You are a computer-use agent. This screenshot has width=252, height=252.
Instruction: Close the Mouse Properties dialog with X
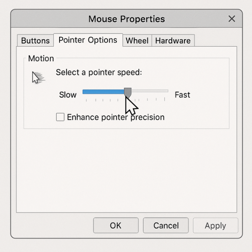[232, 19]
